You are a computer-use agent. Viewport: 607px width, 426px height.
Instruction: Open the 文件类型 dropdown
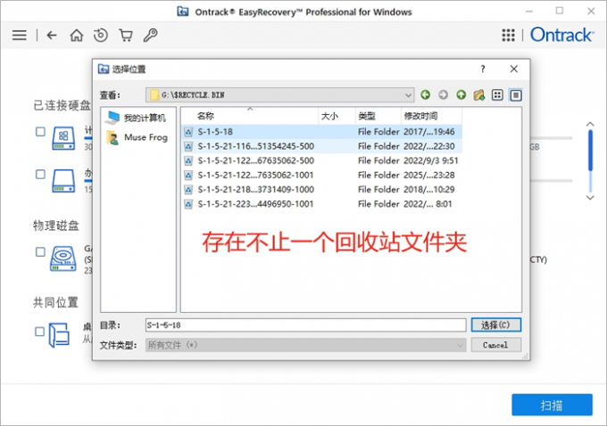pyautogui.click(x=306, y=345)
